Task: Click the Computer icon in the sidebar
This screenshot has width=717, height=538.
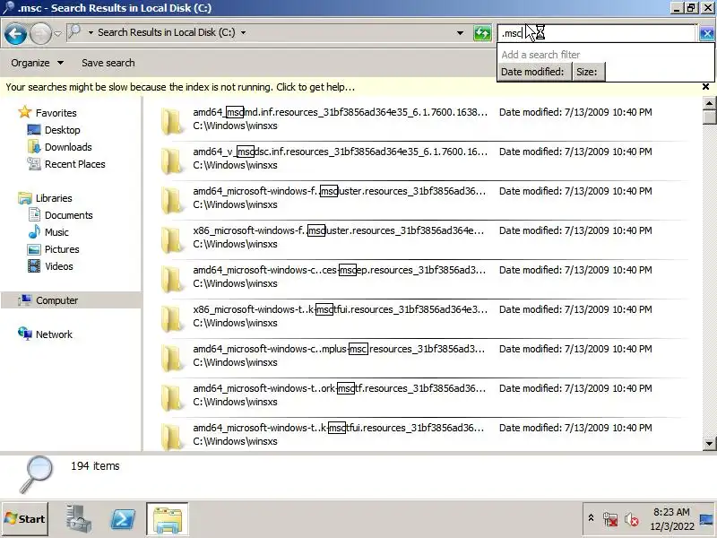Action: (x=25, y=300)
